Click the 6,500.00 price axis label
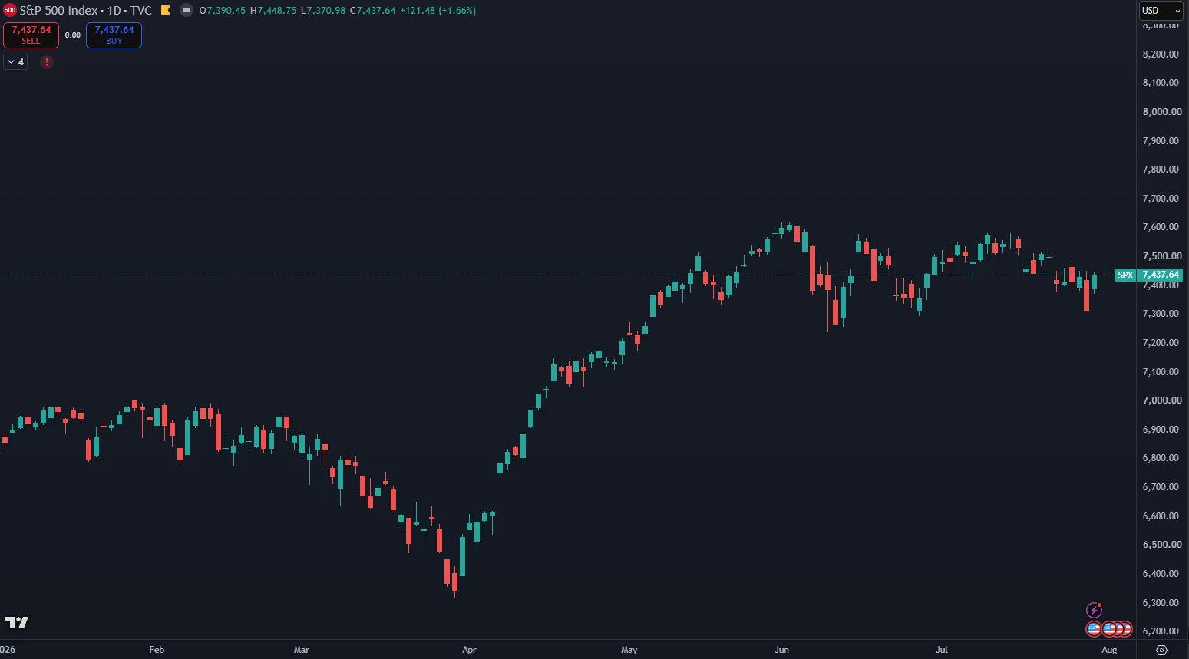The width and height of the screenshot is (1189, 659). click(1161, 545)
